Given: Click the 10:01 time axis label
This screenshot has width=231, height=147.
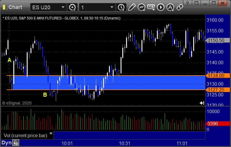Looking at the screenshot, I should tap(67, 143).
